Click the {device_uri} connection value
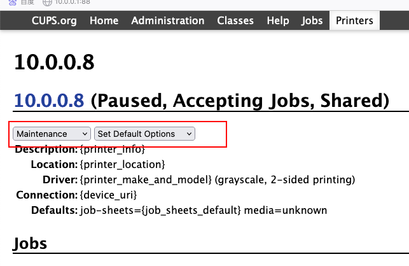Image resolution: width=409 pixels, height=266 pixels. (x=108, y=195)
